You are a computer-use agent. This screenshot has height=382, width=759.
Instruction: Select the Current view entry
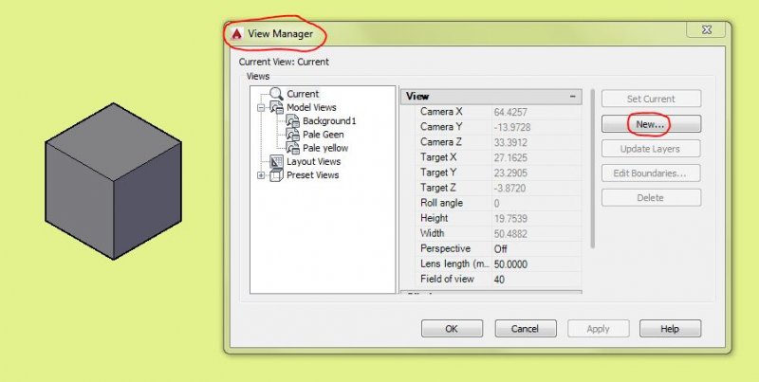303,94
